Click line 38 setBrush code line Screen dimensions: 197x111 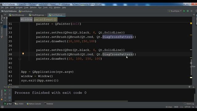86,54
